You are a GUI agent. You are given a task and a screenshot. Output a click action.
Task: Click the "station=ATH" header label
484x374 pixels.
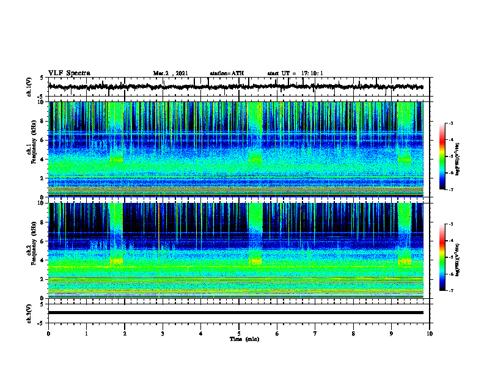coord(227,73)
